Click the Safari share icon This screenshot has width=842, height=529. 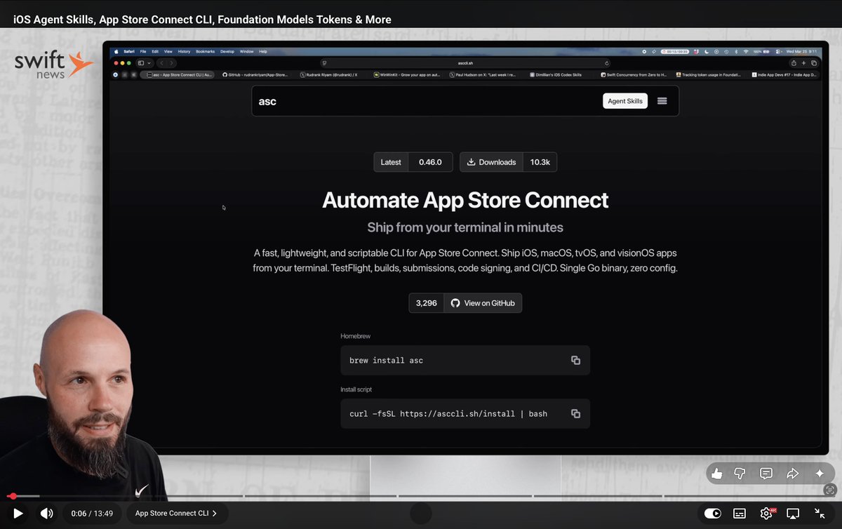coord(794,62)
